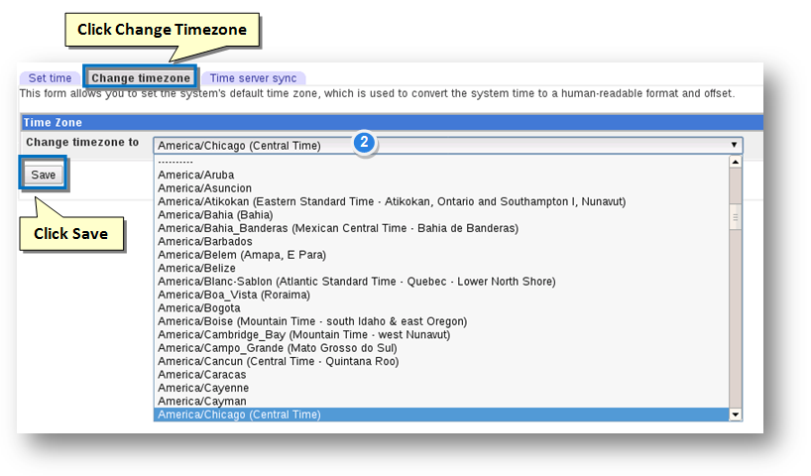Pick America/Barbados from the timezone list
This screenshot has height=476, width=811.
click(204, 242)
